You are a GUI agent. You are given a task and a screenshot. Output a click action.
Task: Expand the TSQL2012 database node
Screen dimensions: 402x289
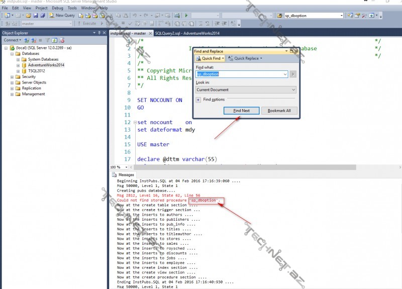click(x=18, y=71)
